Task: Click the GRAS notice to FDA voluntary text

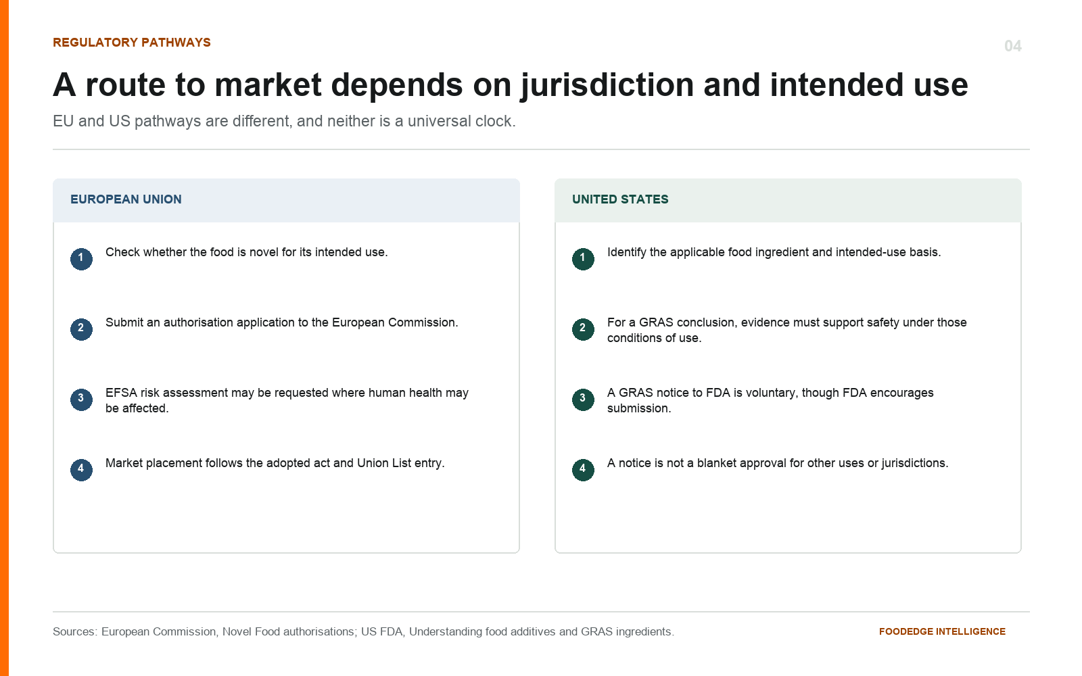Action: pos(770,400)
